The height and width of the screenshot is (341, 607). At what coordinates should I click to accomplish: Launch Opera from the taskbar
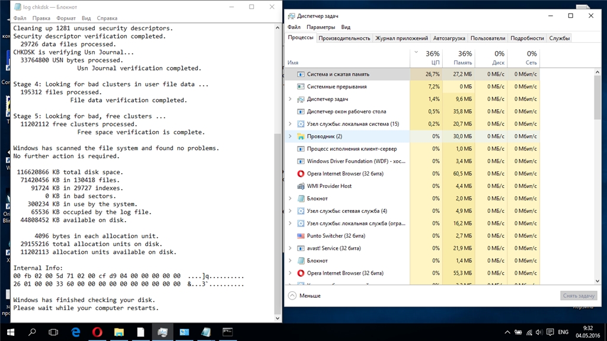click(97, 332)
